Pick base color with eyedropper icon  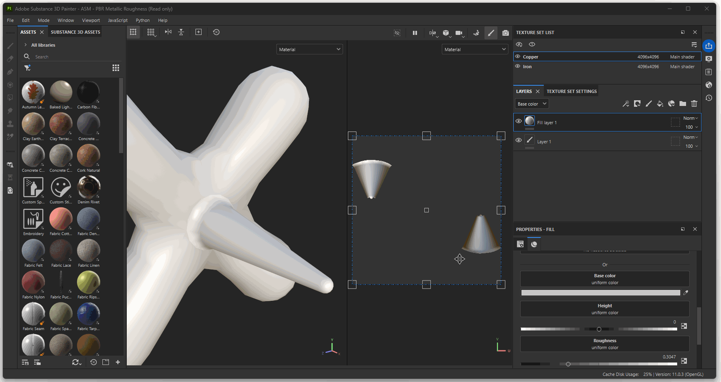pos(686,293)
